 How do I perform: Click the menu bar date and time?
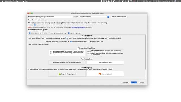tap(154, 1)
